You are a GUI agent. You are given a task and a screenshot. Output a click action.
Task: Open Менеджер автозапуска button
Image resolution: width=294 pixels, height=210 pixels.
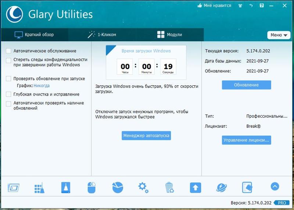[146, 135]
